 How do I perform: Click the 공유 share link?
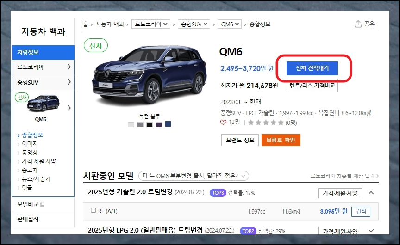pos(369,24)
